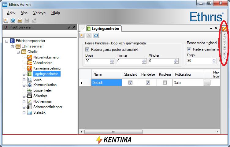Select Loggenheter tree node

(x=43, y=90)
